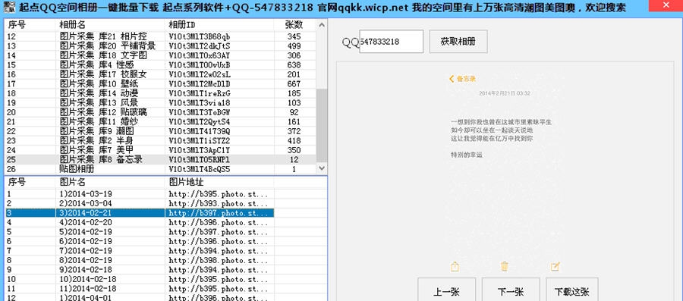
Task: Select album 图片采集 库9 潮图
Action: pos(96,131)
